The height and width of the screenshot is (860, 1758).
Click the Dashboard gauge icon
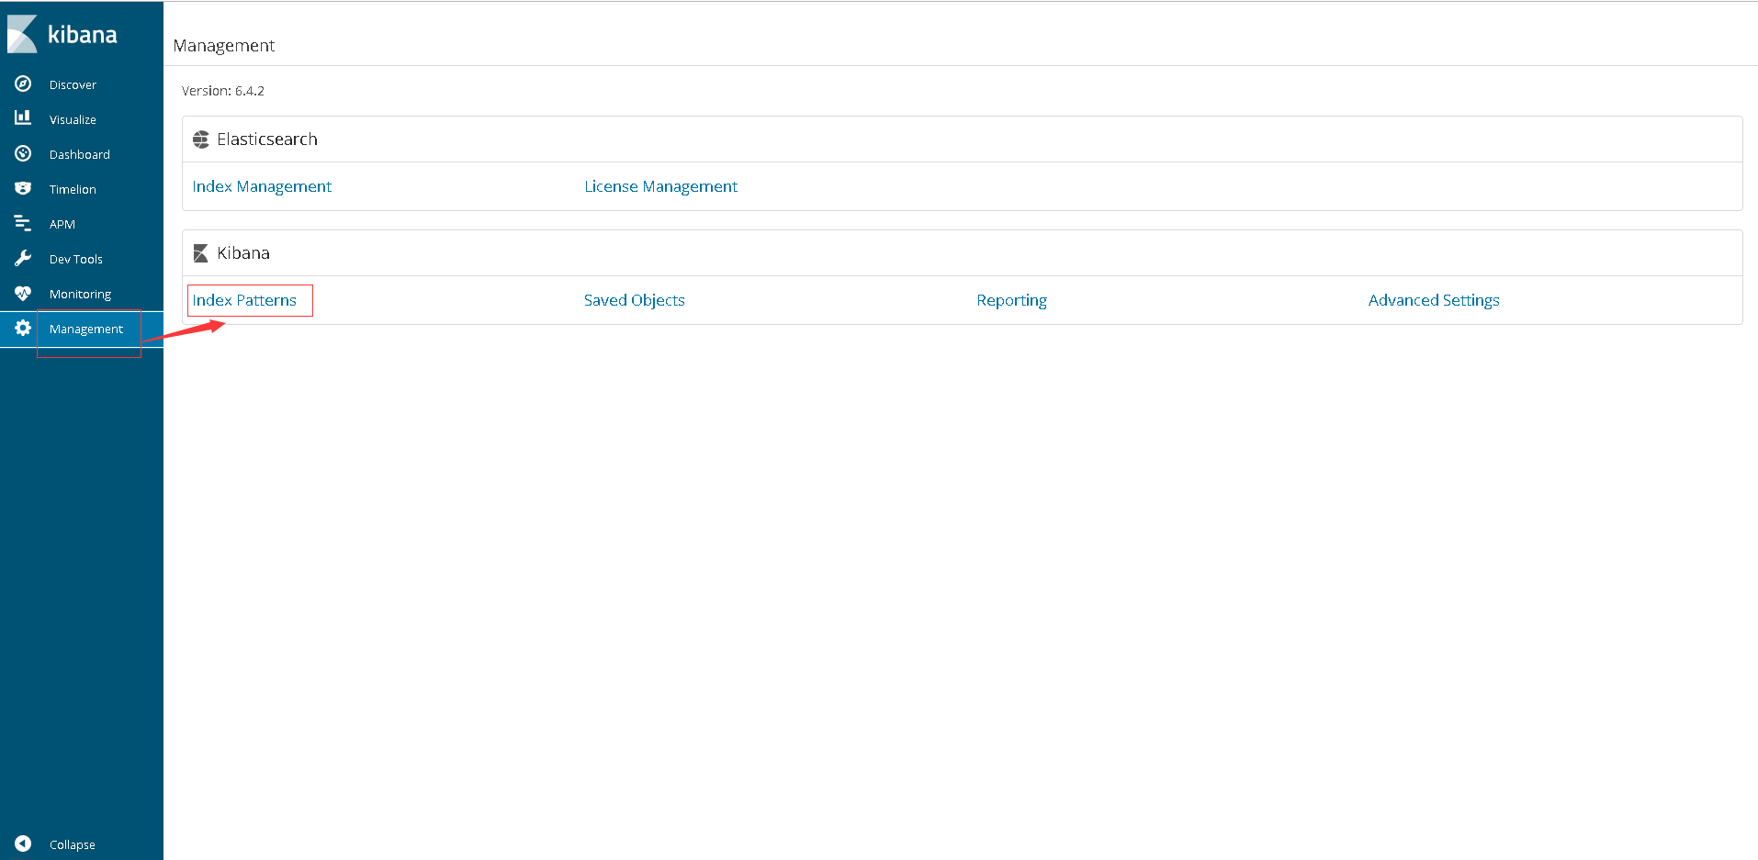(23, 153)
